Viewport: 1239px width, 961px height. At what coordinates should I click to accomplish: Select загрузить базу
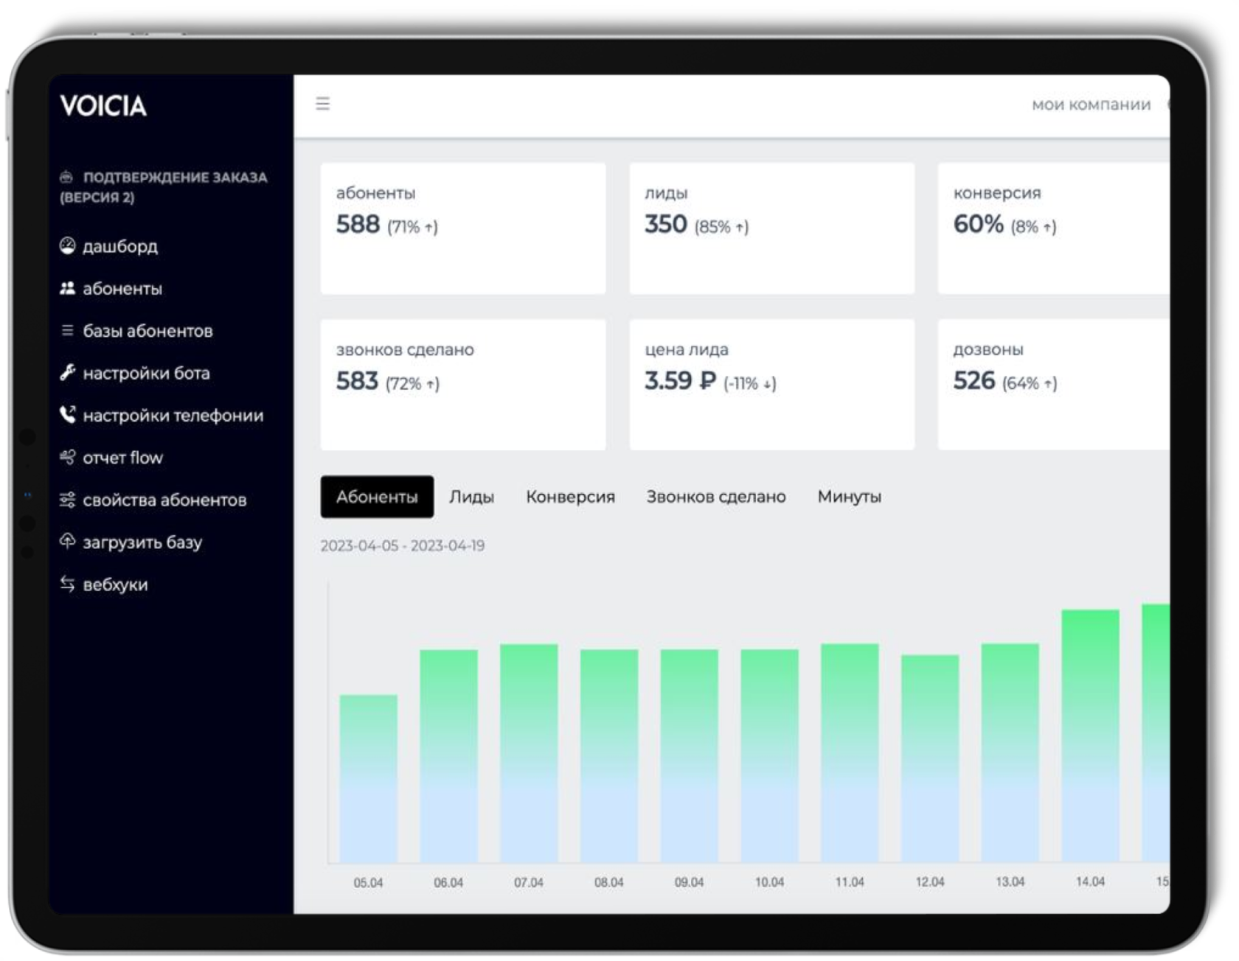[142, 542]
